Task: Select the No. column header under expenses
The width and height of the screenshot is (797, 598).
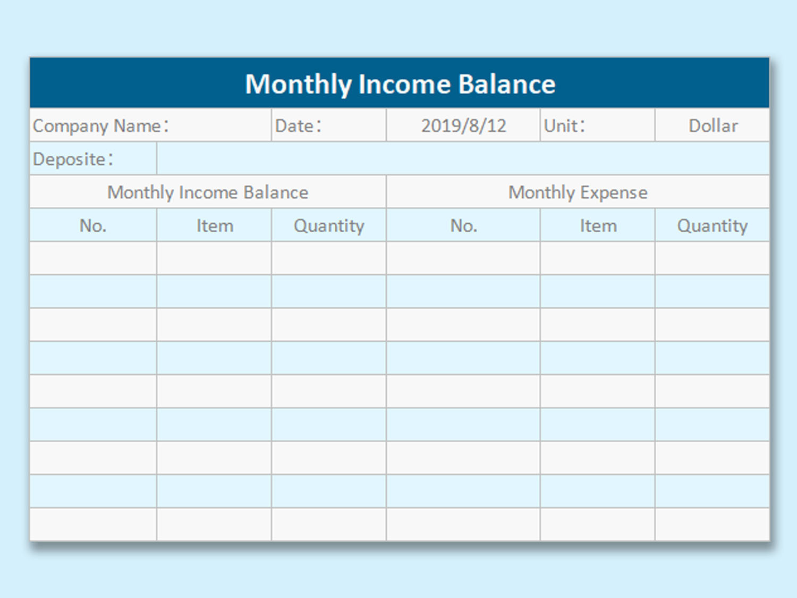Action: click(x=462, y=225)
